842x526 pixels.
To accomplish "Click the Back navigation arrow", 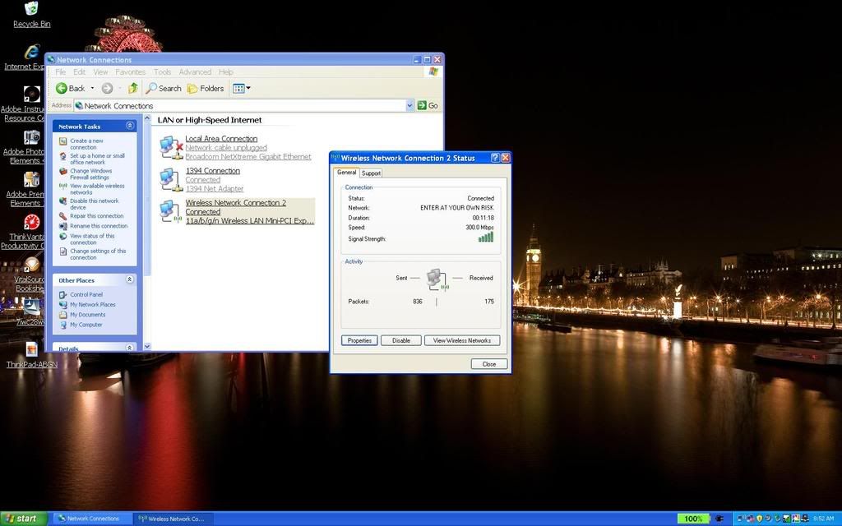I will click(x=70, y=88).
